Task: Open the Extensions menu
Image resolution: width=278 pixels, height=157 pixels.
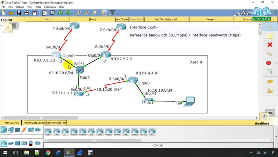Action: pyautogui.click(x=50, y=7)
